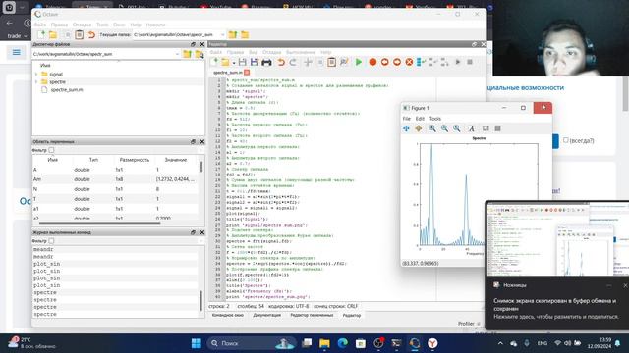Go up one level in file browser panel

coord(187,54)
